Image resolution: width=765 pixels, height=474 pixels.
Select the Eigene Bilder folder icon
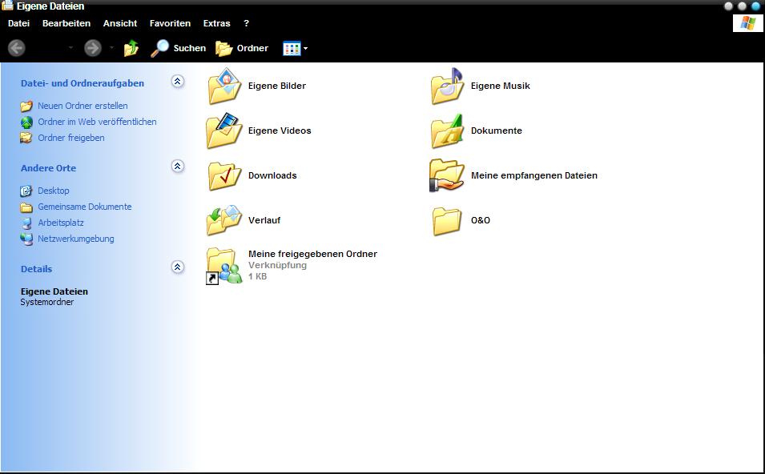tap(224, 86)
